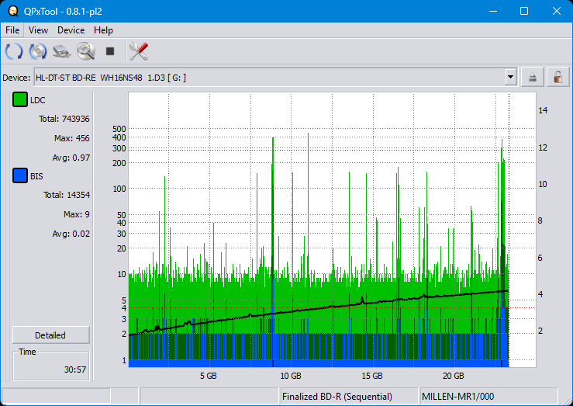Open the Help menu
This screenshot has width=573, height=406.
(103, 30)
